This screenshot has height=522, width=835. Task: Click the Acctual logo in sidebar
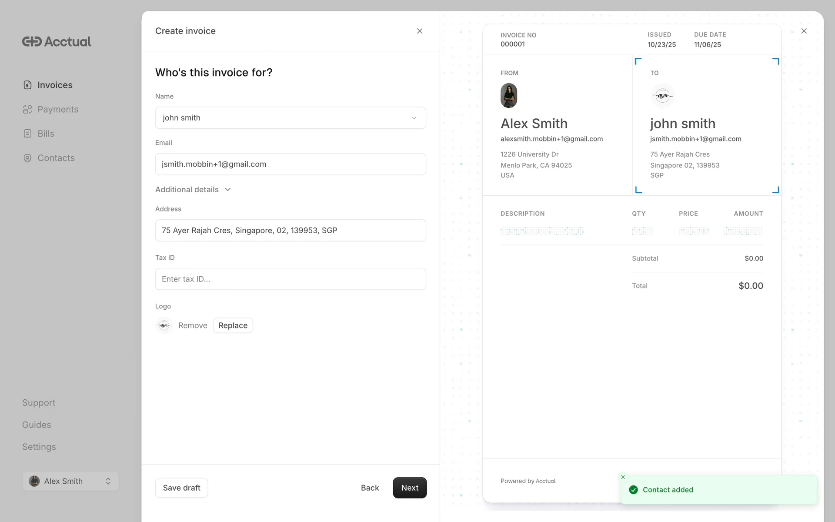pos(57,41)
